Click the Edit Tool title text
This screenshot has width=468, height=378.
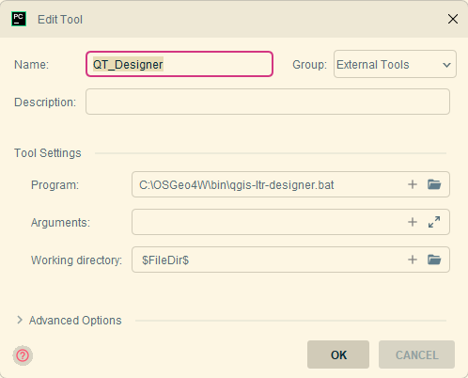pyautogui.click(x=60, y=20)
